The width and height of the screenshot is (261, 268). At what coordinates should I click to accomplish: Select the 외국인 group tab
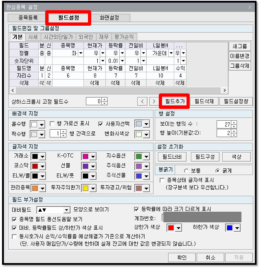pos(86,37)
